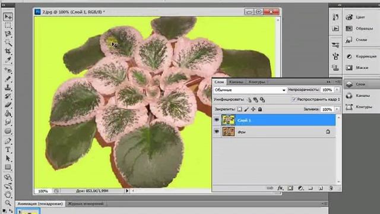Select the Pen tool
Image resolution: width=380 pixels, height=214 pixels.
tap(8, 141)
